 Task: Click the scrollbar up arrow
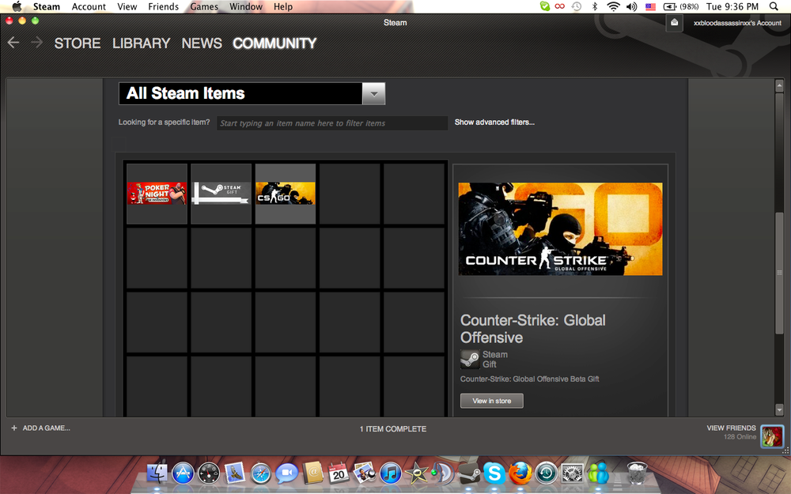pos(779,85)
